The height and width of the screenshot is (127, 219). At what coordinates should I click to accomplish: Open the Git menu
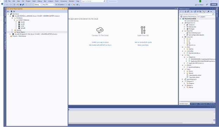click(x=23, y=1)
